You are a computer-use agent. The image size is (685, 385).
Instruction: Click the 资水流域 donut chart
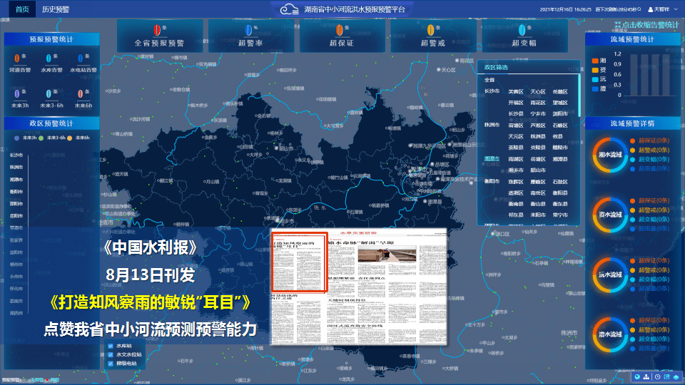(x=610, y=215)
